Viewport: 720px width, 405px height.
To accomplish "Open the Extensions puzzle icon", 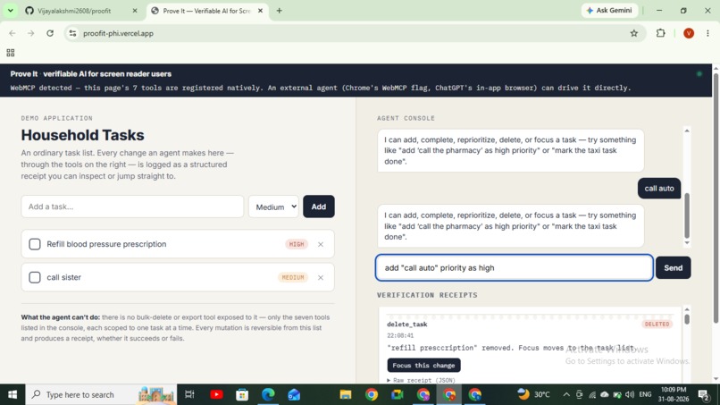I will tap(661, 33).
